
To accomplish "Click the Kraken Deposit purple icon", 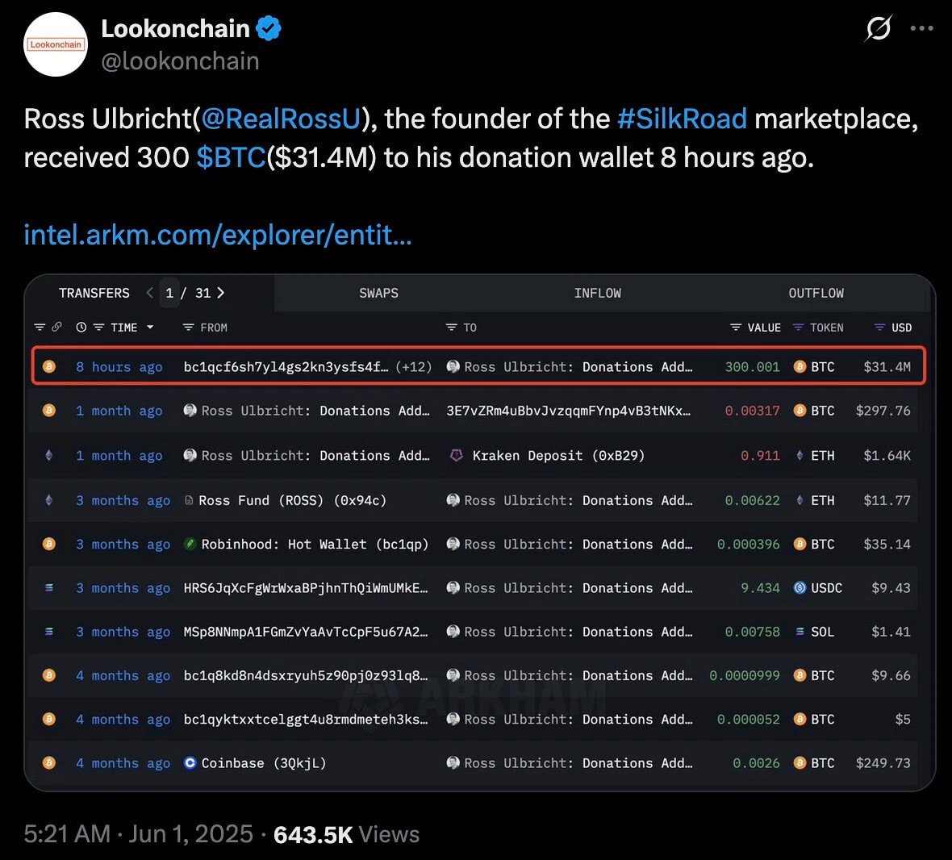I will tap(456, 455).
